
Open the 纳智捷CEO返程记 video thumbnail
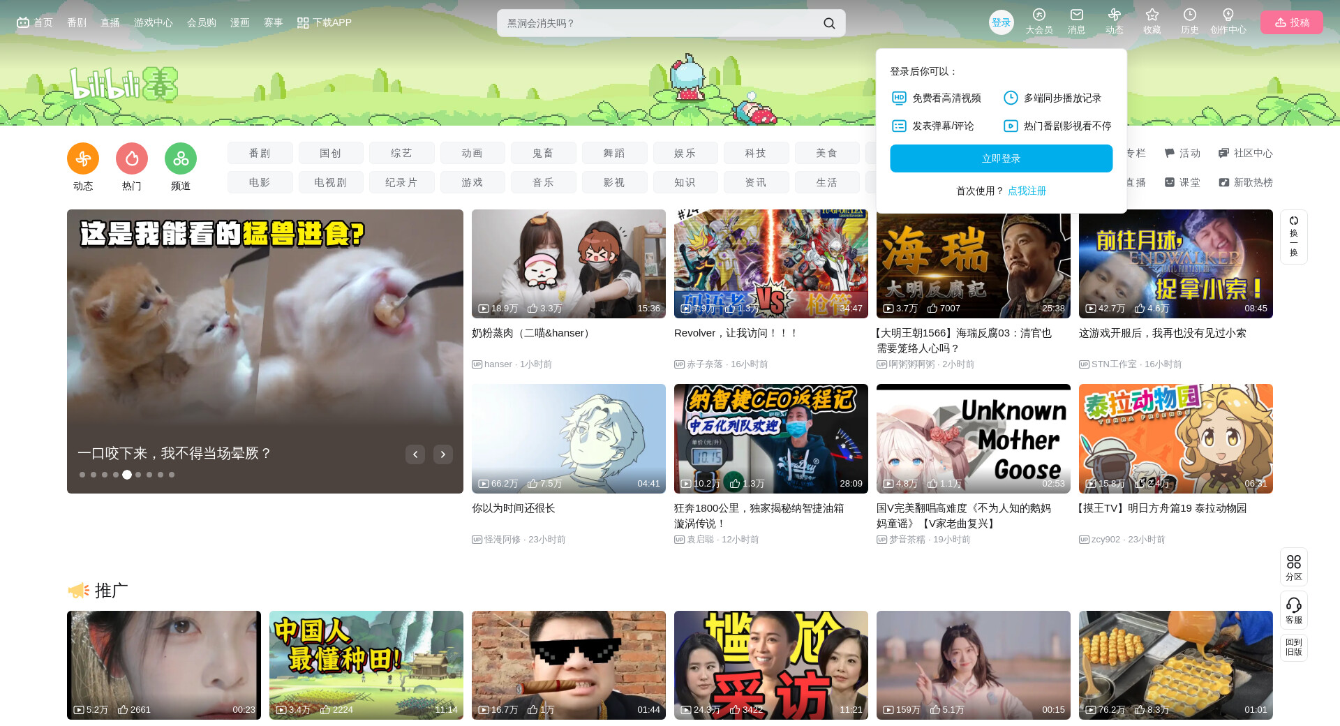pyautogui.click(x=771, y=438)
